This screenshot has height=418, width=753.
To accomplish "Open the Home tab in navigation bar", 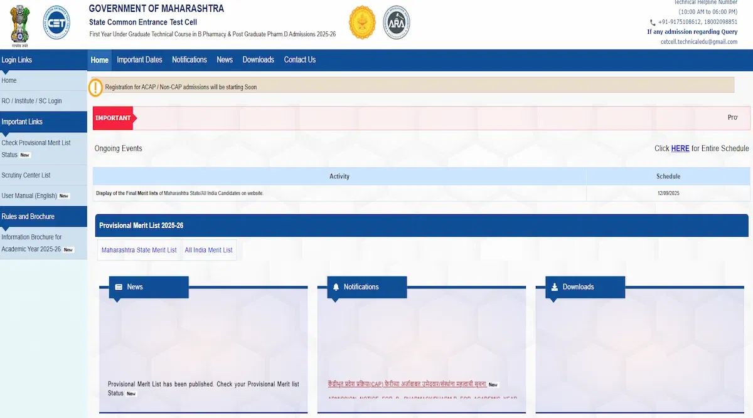I will click(x=100, y=60).
